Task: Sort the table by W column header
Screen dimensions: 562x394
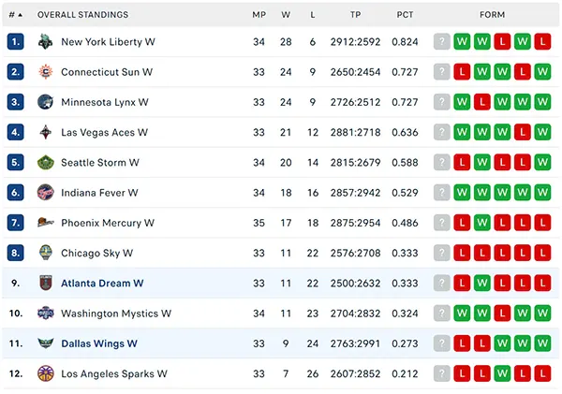Action: pyautogui.click(x=286, y=15)
